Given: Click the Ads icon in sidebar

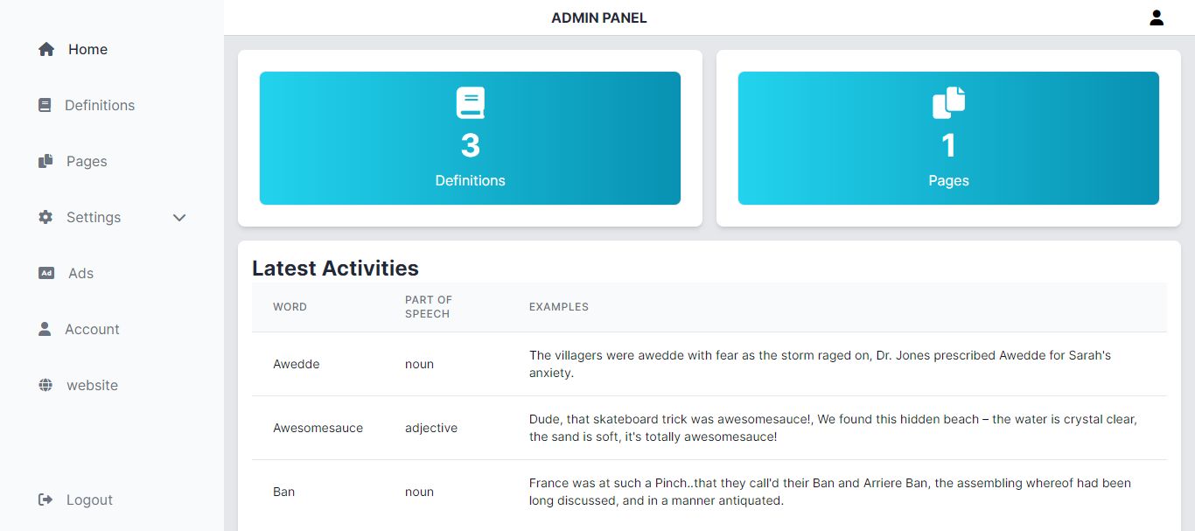Looking at the screenshot, I should (46, 274).
